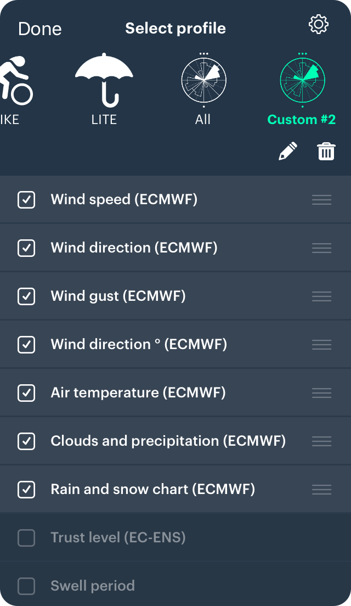Click the trash icon to delete Custom #2
This screenshot has width=351, height=606.
325,151
